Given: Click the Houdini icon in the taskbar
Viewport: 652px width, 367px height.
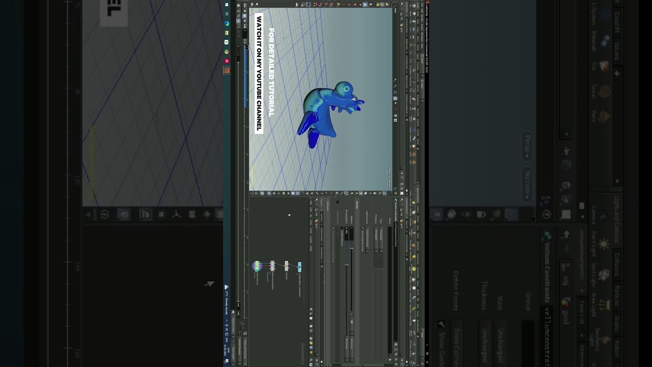Looking at the screenshot, I should coord(227,70).
